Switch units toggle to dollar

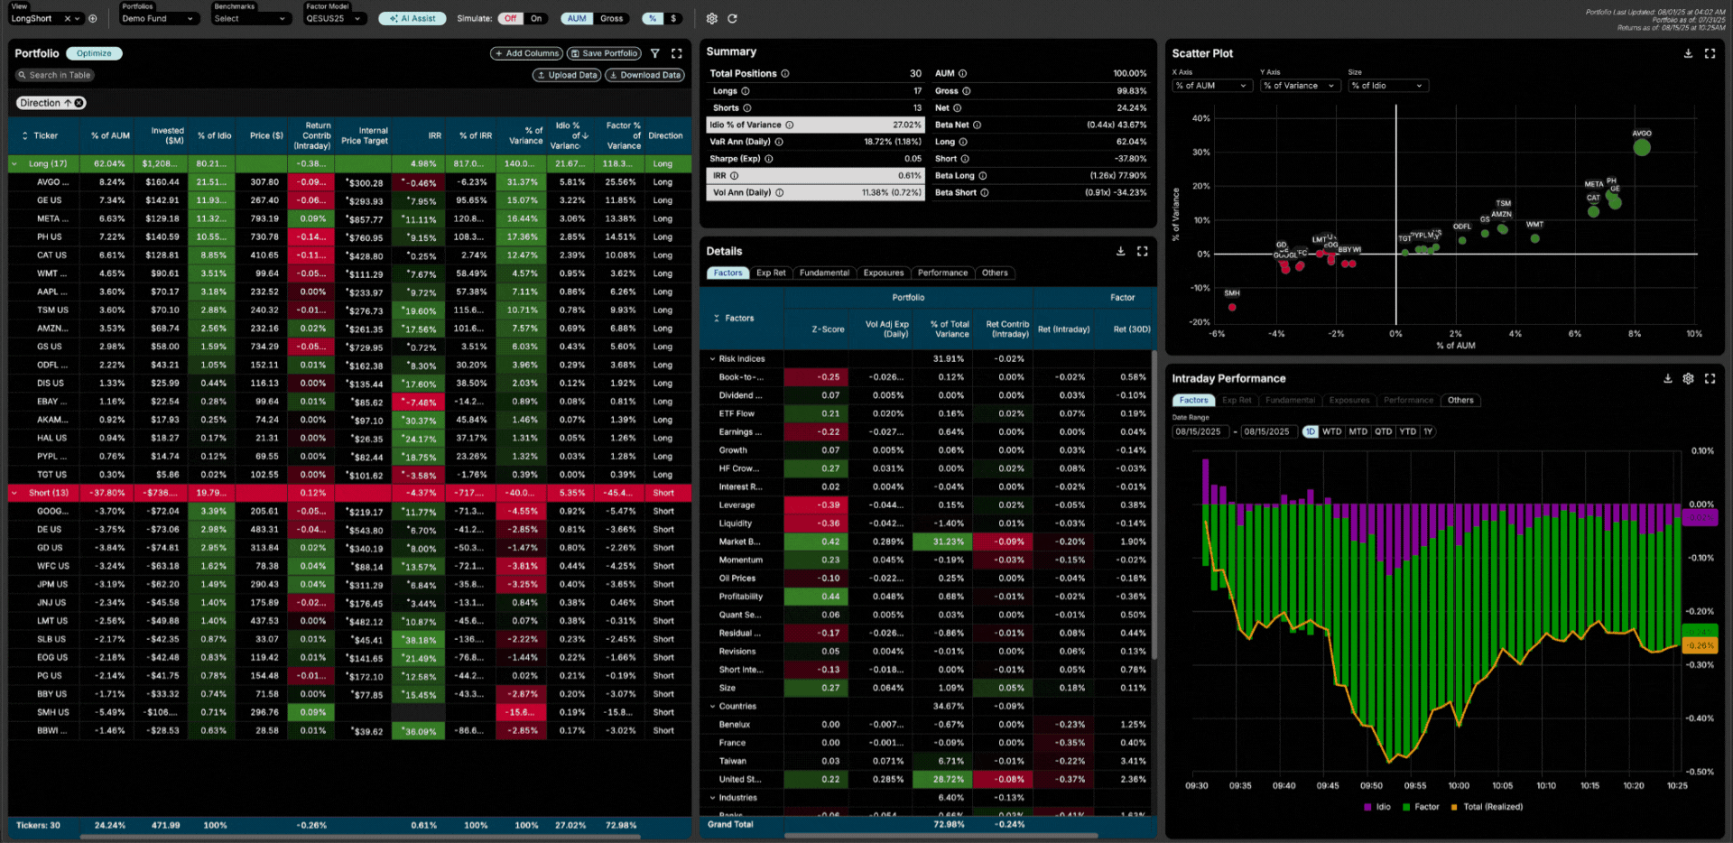(673, 19)
